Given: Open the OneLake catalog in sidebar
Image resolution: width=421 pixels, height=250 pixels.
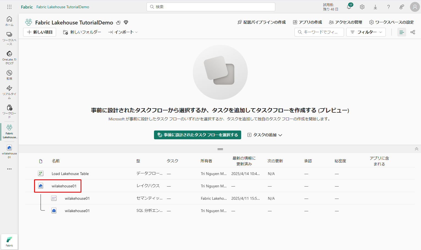Looking at the screenshot, I should [9, 57].
